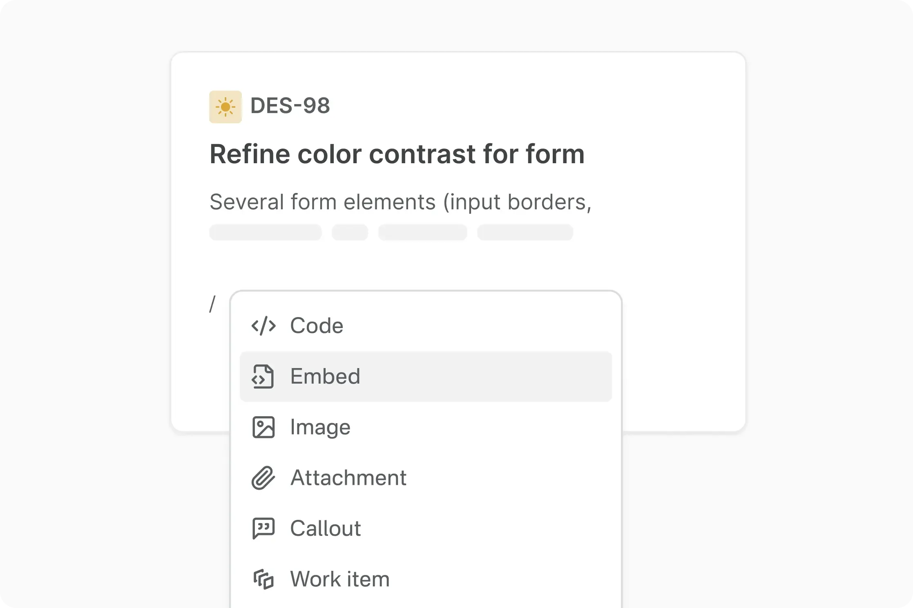Open the DES-98 issue identifier

(290, 106)
